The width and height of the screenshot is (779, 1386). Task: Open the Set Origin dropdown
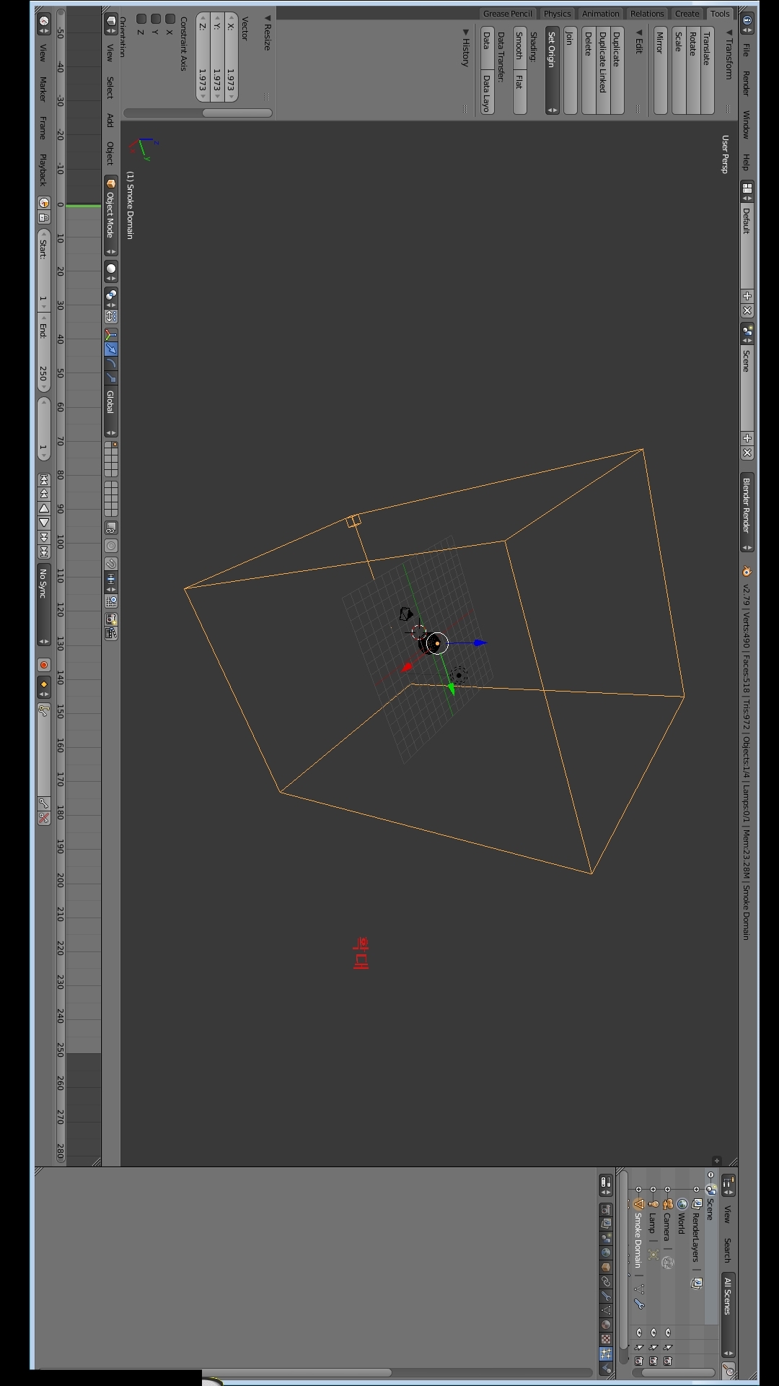(552, 71)
